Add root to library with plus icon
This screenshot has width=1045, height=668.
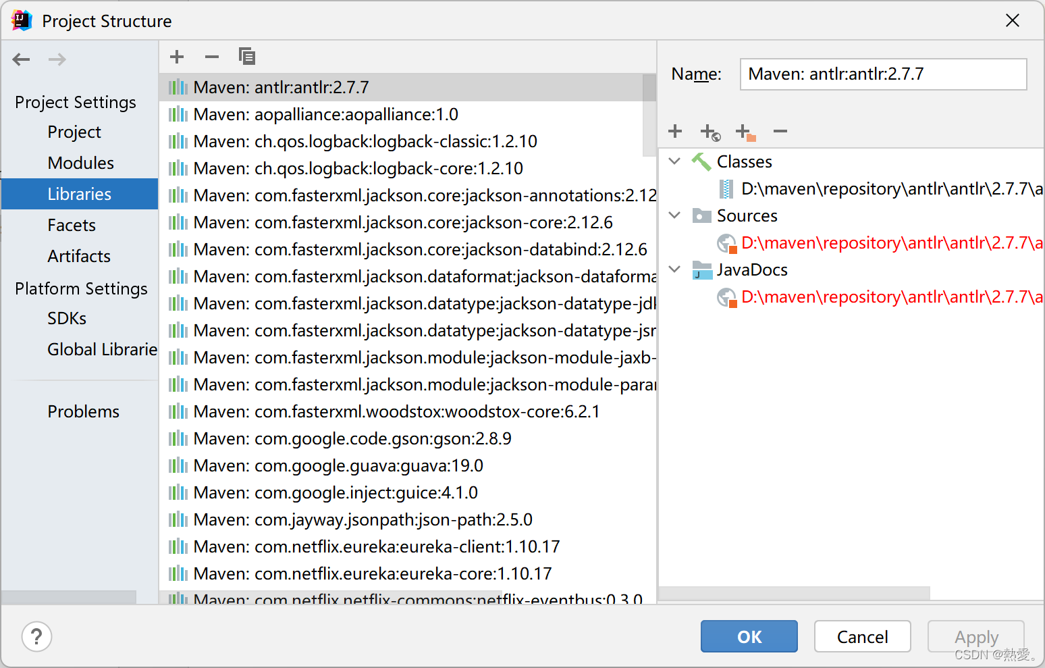[675, 131]
